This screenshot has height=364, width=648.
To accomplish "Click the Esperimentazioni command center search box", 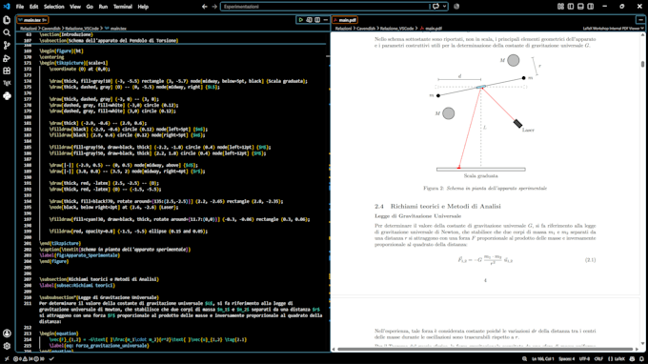I will (325, 7).
